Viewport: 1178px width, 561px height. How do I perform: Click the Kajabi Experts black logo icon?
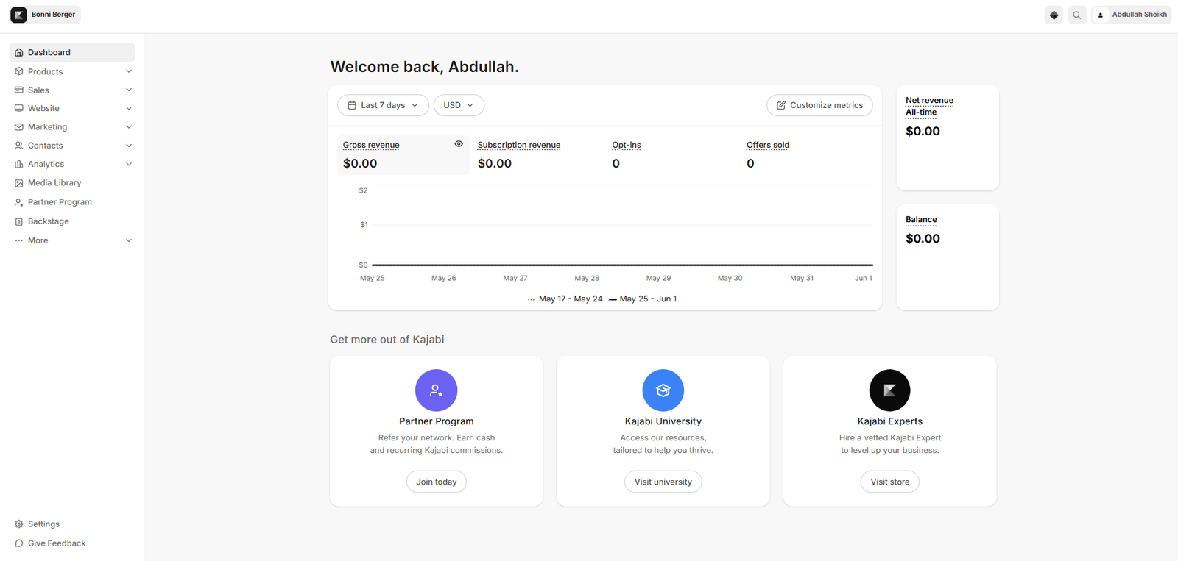click(890, 390)
